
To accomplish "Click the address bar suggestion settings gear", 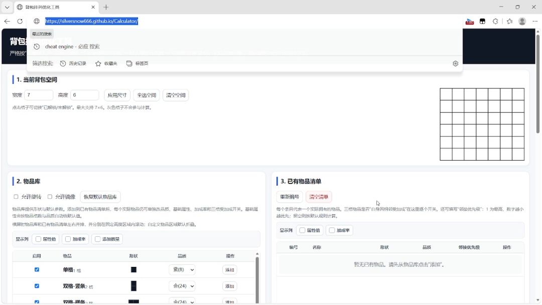I will pyautogui.click(x=455, y=64).
